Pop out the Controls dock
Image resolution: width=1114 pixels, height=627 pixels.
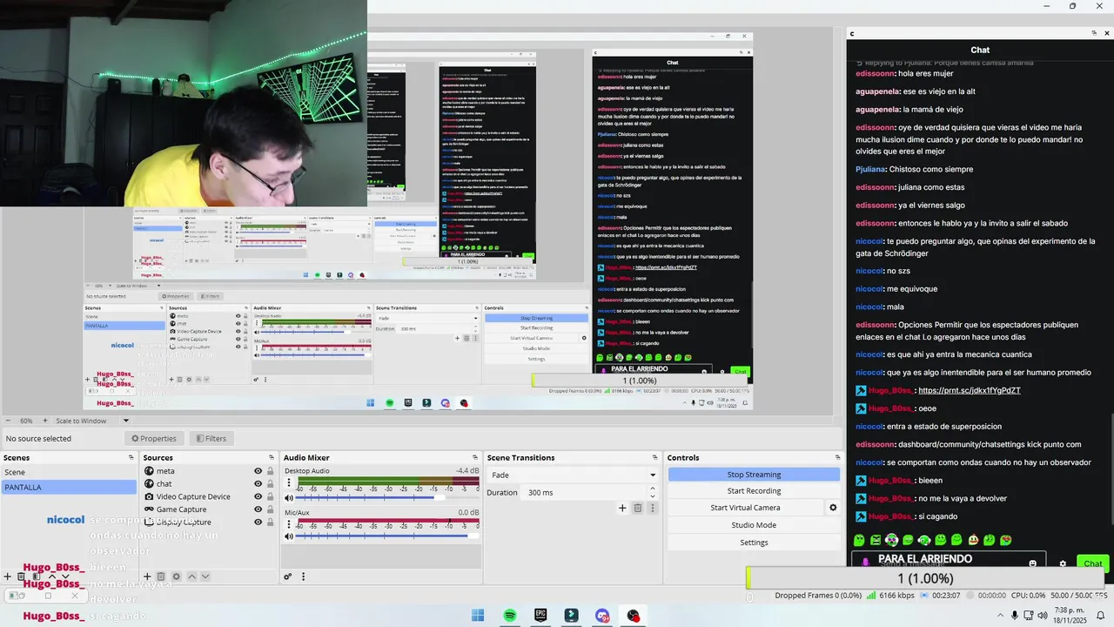[x=837, y=457]
